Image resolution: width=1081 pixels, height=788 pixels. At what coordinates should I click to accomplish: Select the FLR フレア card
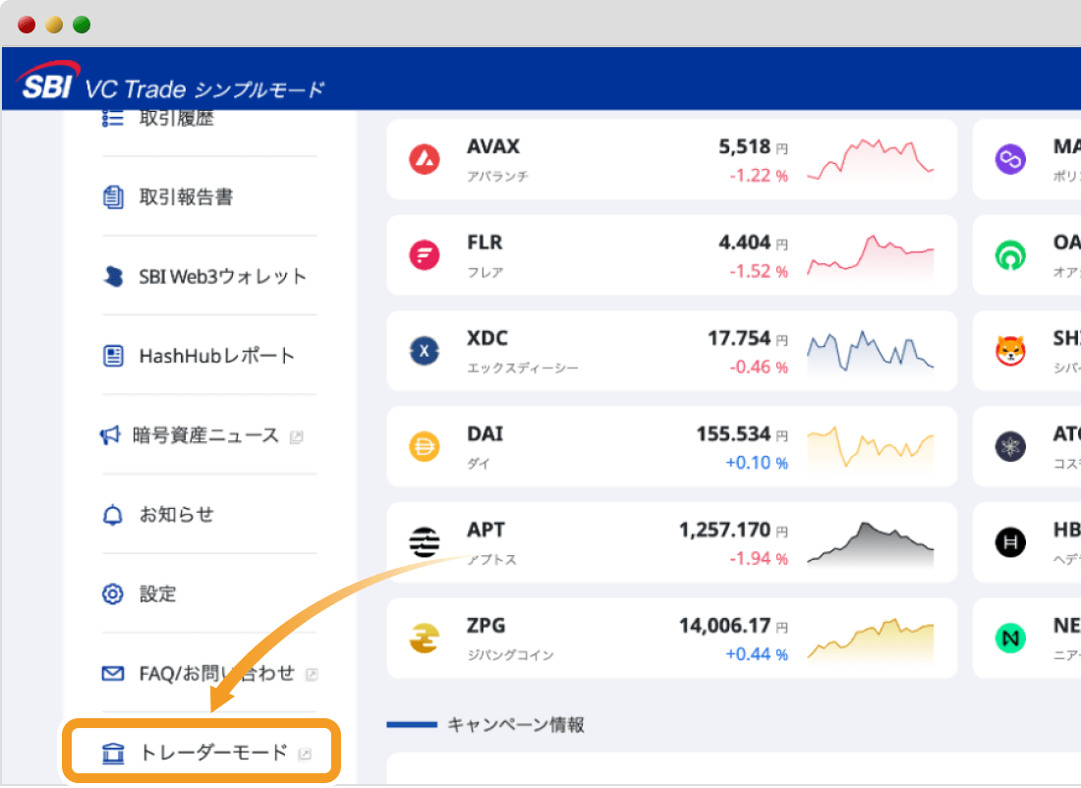point(672,255)
